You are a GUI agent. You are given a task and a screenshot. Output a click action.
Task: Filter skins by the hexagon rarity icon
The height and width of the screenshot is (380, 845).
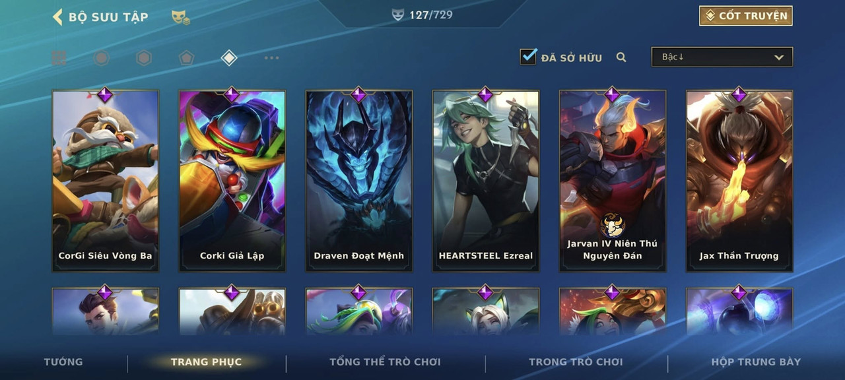pyautogui.click(x=144, y=58)
